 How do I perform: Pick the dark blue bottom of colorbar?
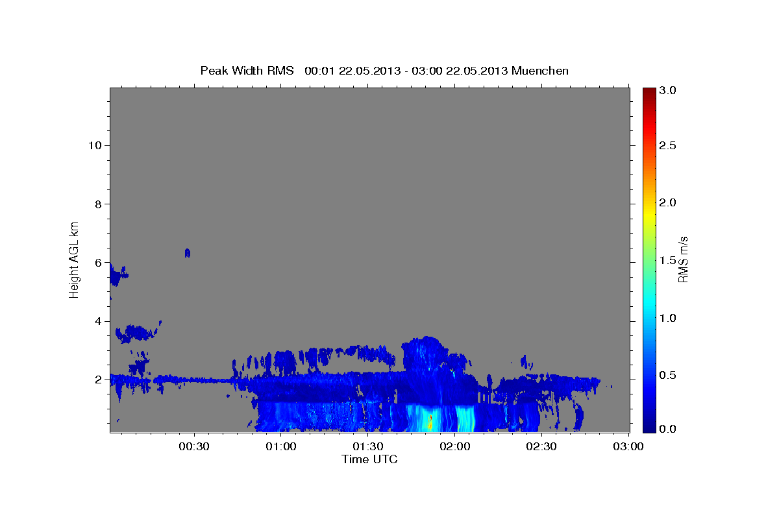(x=649, y=427)
